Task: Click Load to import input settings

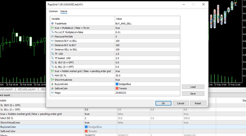Action: [193, 87]
